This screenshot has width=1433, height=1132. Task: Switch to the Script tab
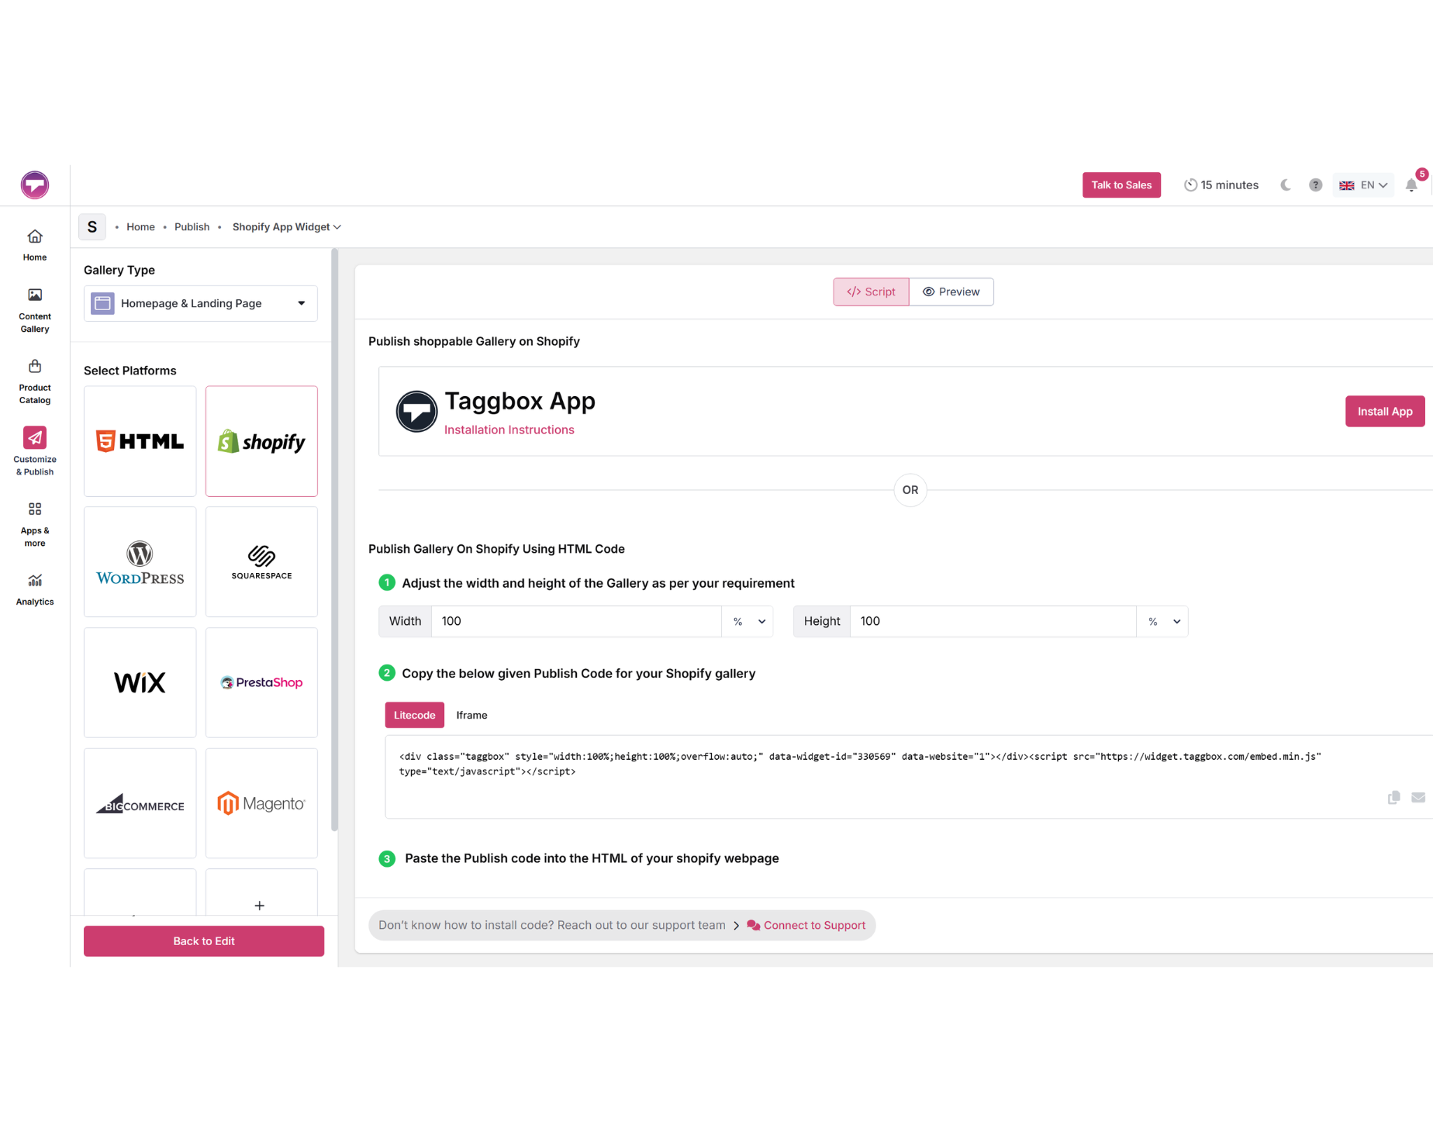pos(871,292)
